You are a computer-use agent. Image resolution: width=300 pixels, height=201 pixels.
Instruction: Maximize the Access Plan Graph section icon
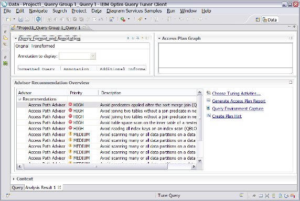click(x=291, y=38)
